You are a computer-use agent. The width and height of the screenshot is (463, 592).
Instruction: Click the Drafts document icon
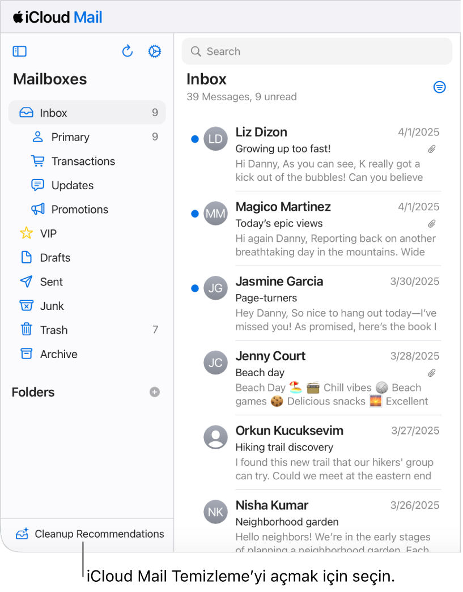tap(26, 257)
